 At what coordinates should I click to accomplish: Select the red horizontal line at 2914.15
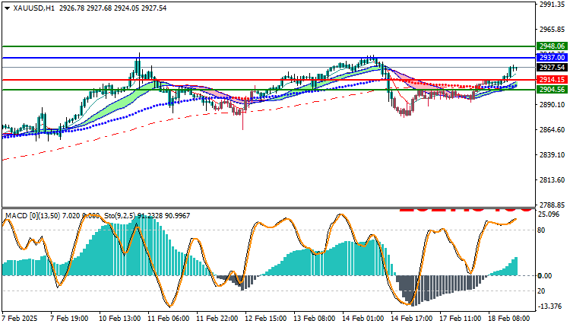[269, 80]
